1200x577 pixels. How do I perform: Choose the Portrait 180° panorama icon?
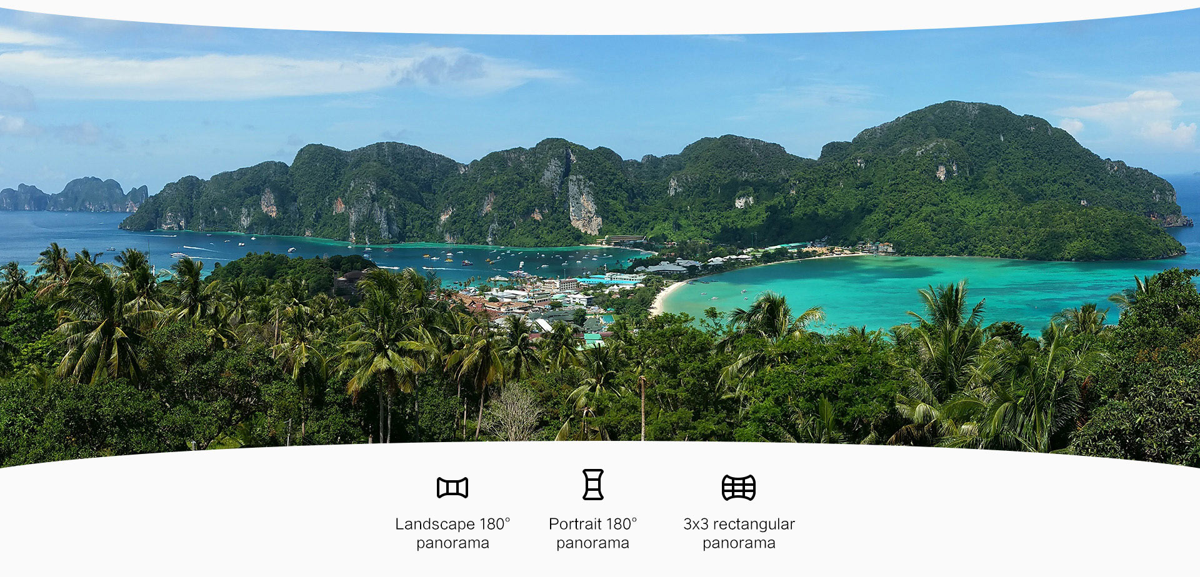point(592,485)
